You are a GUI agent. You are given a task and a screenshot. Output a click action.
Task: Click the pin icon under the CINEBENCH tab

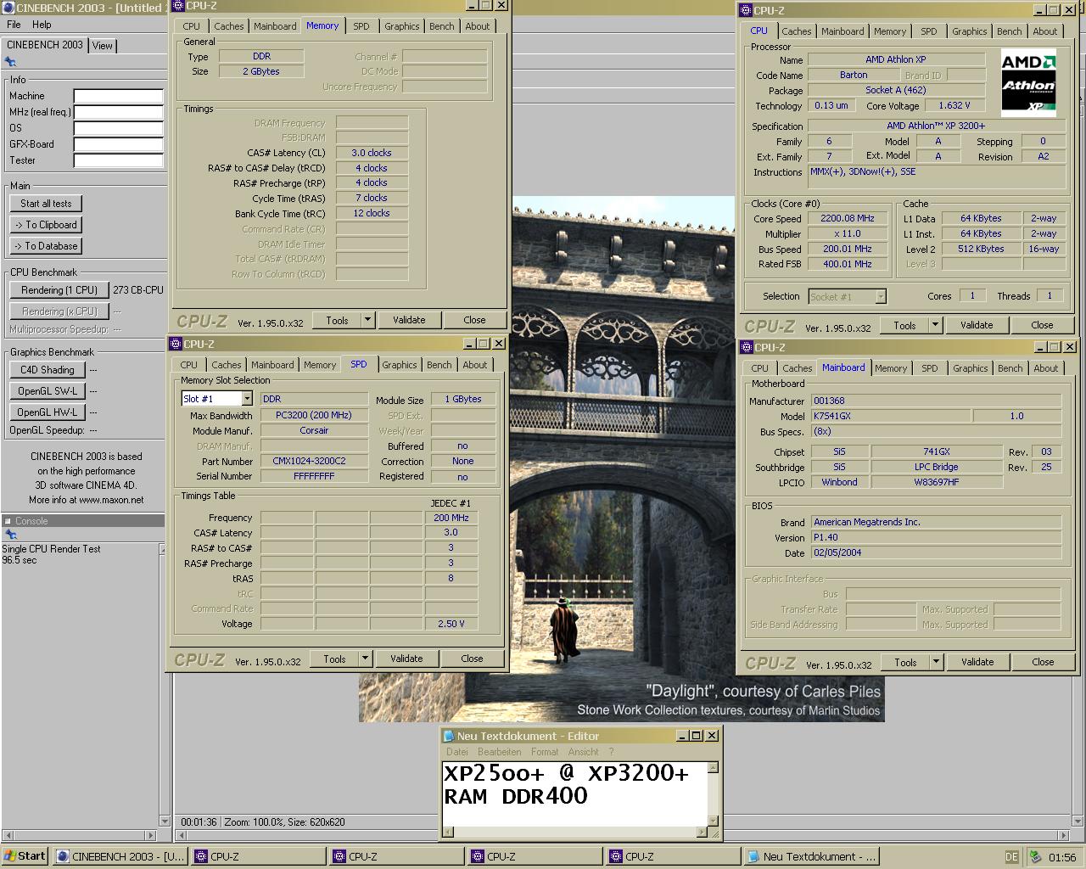pos(10,62)
